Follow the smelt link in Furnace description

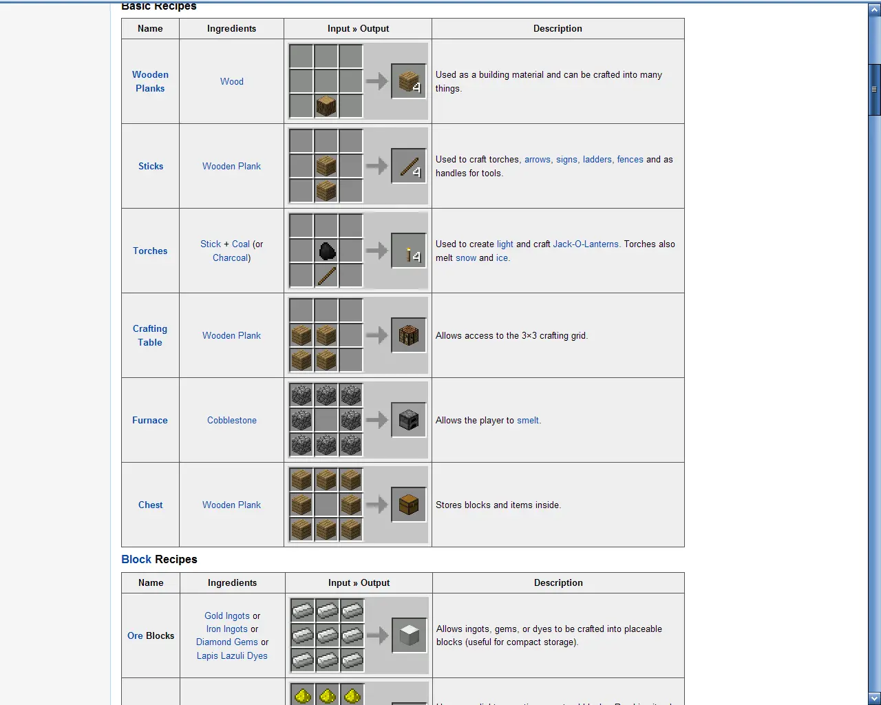[528, 420]
